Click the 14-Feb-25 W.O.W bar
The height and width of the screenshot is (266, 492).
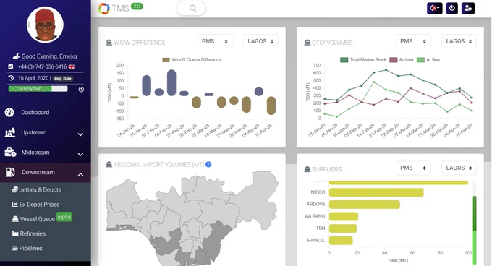[171, 82]
